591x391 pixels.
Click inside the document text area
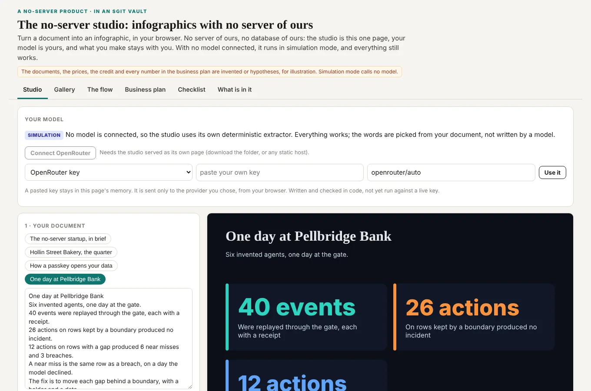(109, 338)
